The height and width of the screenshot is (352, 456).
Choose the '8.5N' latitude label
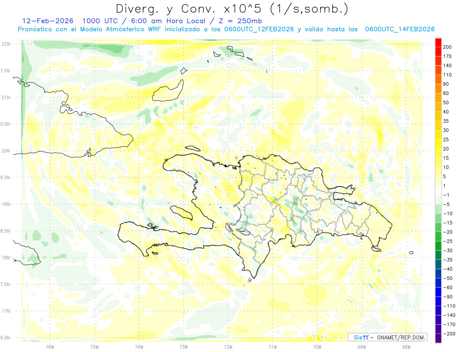pyautogui.click(x=6, y=231)
